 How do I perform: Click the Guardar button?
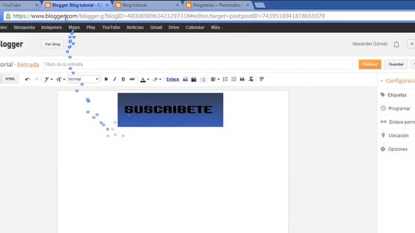tap(396, 64)
